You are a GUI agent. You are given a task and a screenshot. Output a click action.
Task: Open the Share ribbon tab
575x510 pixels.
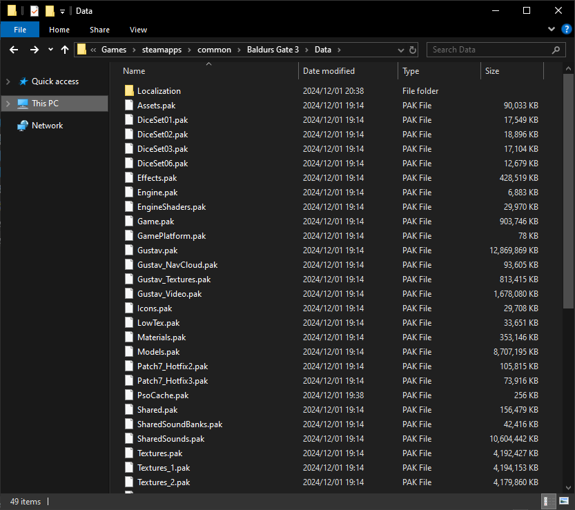pyautogui.click(x=99, y=30)
